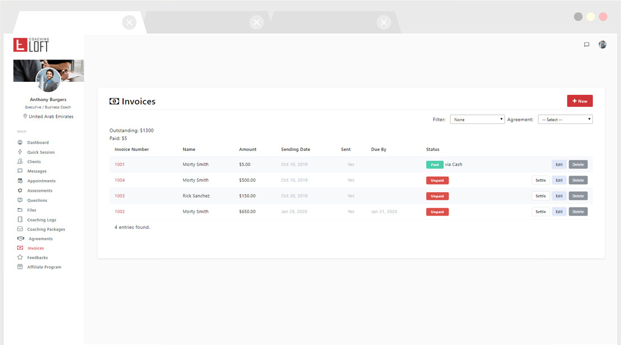Expand the Agreement selection dropdown
The height and width of the screenshot is (345, 621).
click(x=565, y=119)
